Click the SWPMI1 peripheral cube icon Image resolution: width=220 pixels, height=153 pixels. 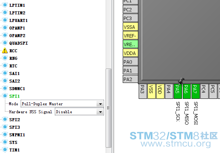(5, 134)
